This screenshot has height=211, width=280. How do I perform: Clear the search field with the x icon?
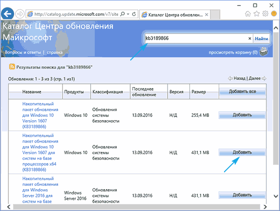click(x=250, y=39)
